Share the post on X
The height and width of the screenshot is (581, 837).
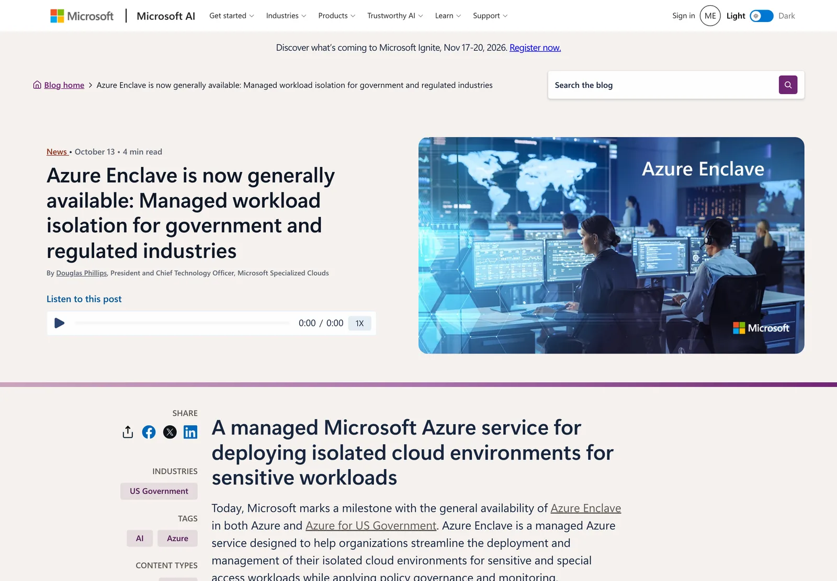169,432
